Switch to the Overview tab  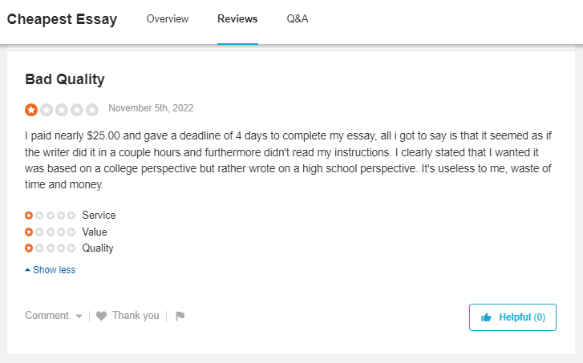tap(168, 19)
